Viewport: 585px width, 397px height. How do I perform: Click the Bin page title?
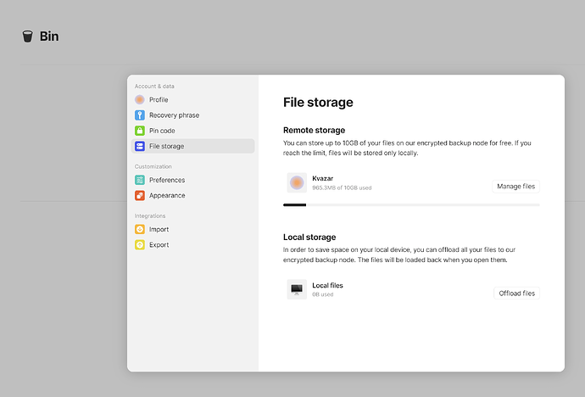[x=49, y=36]
